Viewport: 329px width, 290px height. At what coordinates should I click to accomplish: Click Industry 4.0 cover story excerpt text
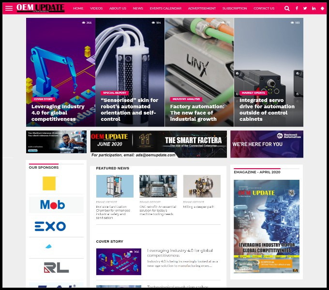pyautogui.click(x=182, y=263)
